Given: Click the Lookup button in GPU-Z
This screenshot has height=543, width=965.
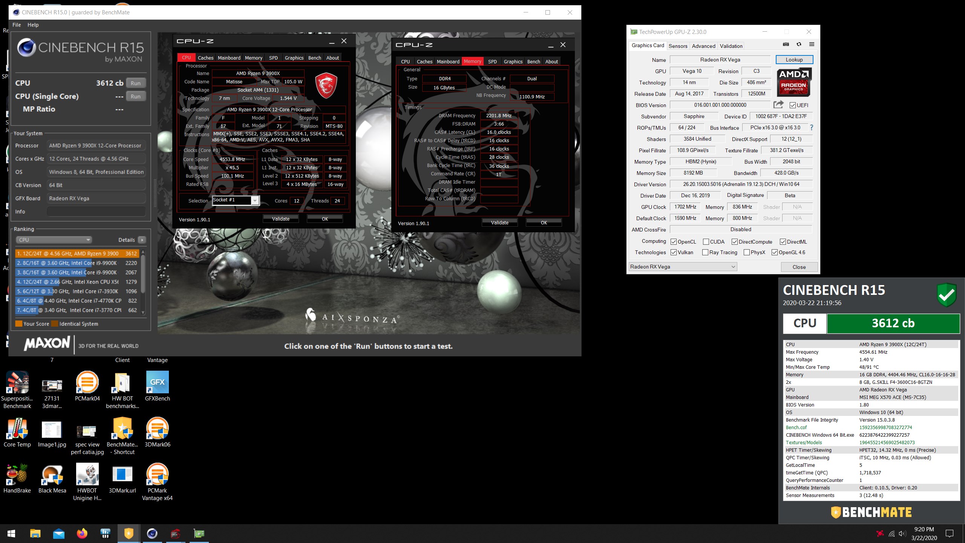Looking at the screenshot, I should pos(794,60).
